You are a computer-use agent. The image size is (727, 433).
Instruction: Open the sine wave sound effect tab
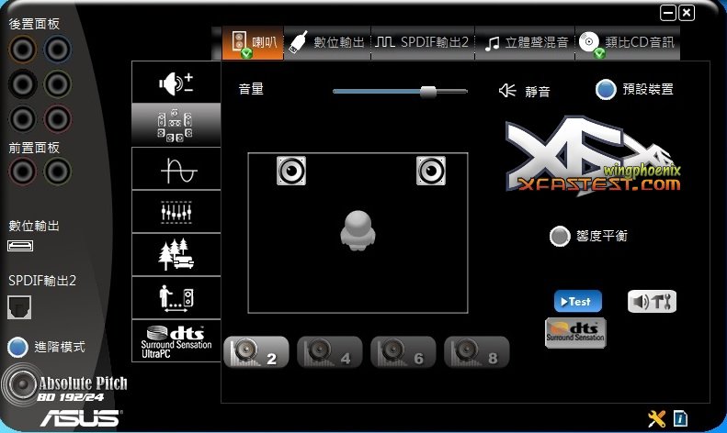[x=176, y=169]
